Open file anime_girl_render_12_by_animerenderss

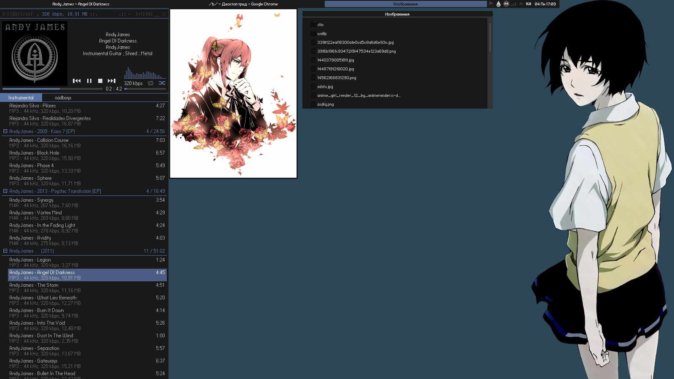click(x=359, y=96)
